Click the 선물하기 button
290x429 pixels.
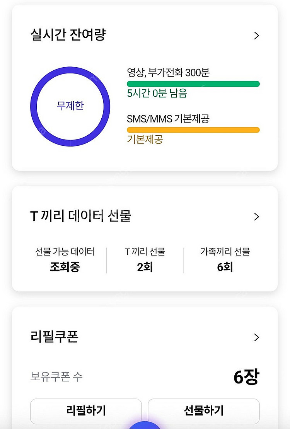click(203, 410)
